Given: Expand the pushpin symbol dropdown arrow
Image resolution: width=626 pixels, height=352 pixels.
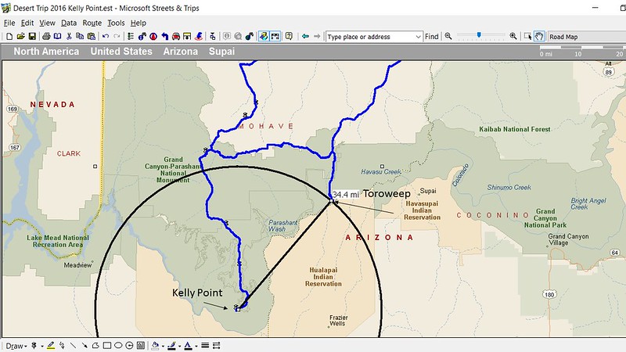Looking at the screenshot, I should (x=42, y=347).
